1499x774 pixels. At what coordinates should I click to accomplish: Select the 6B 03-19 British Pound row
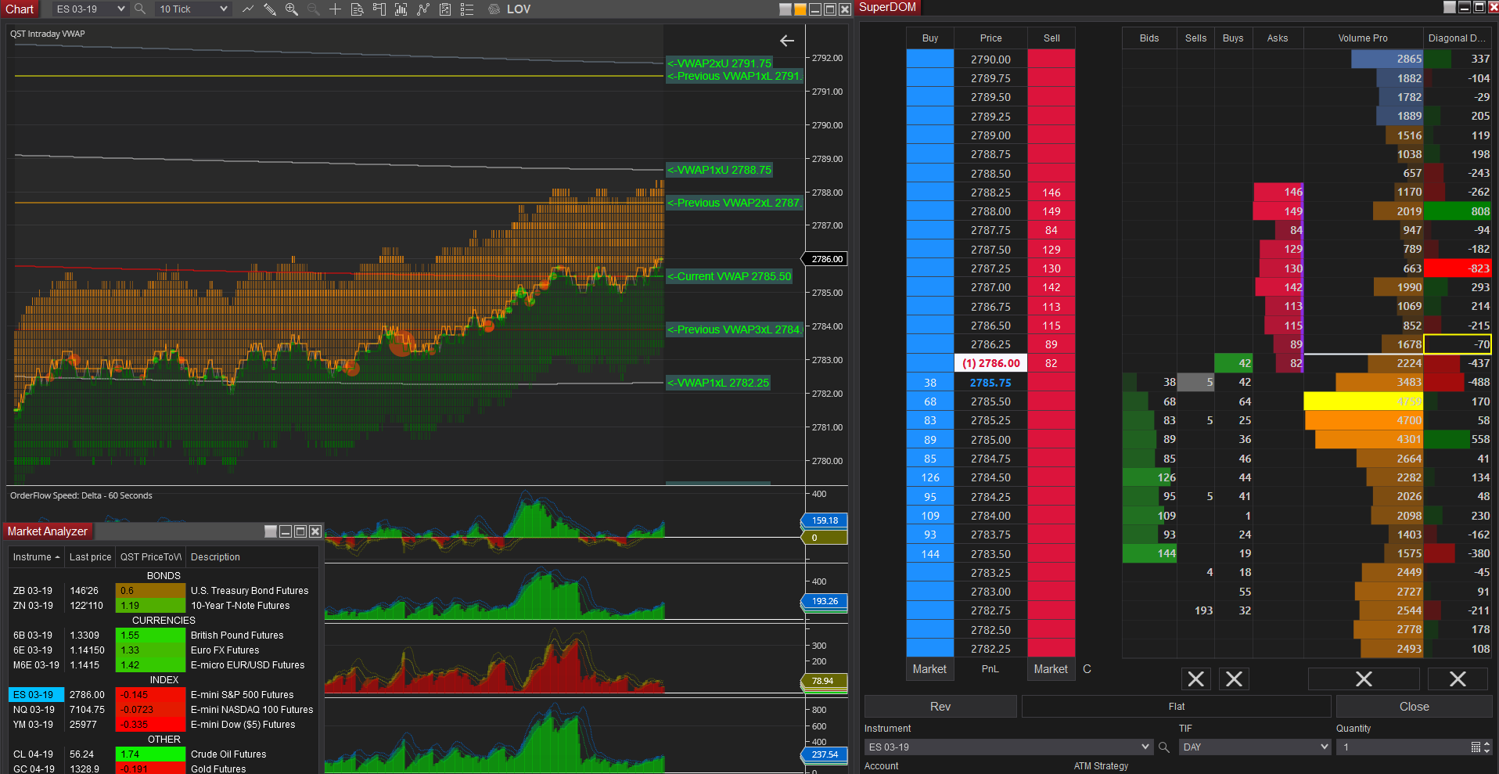pyautogui.click(x=163, y=635)
